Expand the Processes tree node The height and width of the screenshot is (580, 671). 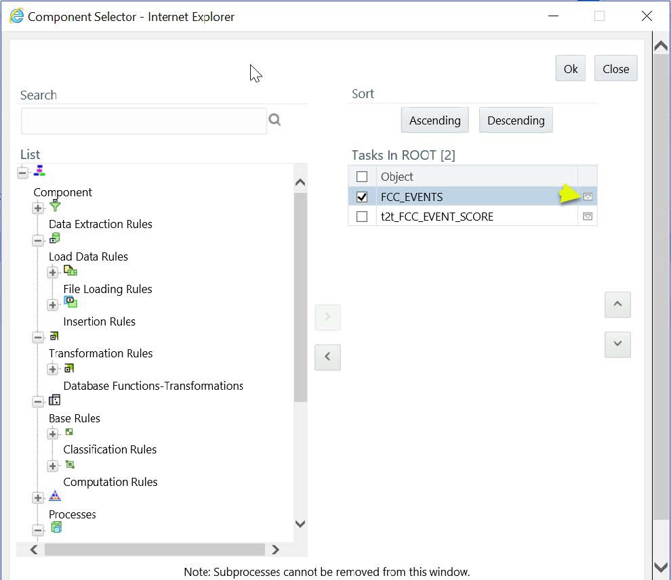click(x=38, y=497)
